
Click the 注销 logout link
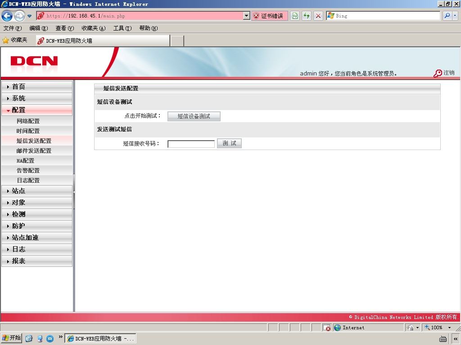pyautogui.click(x=449, y=73)
